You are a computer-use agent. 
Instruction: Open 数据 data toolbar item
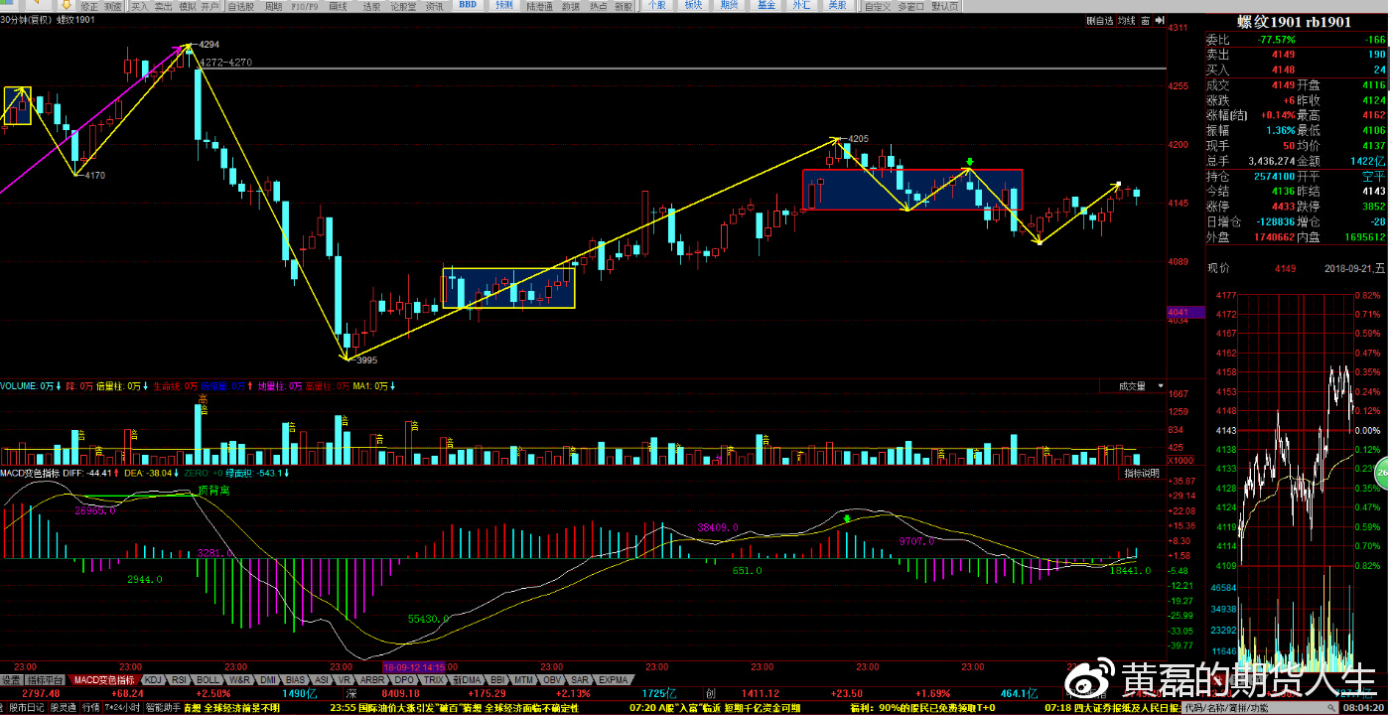[x=570, y=6]
